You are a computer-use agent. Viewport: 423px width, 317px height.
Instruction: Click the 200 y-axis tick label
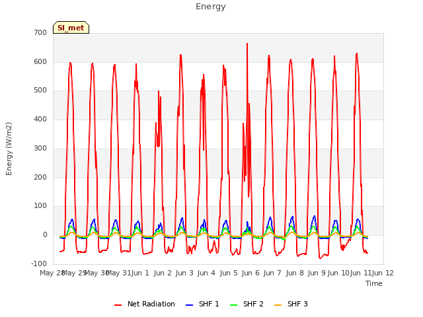pos(40,177)
